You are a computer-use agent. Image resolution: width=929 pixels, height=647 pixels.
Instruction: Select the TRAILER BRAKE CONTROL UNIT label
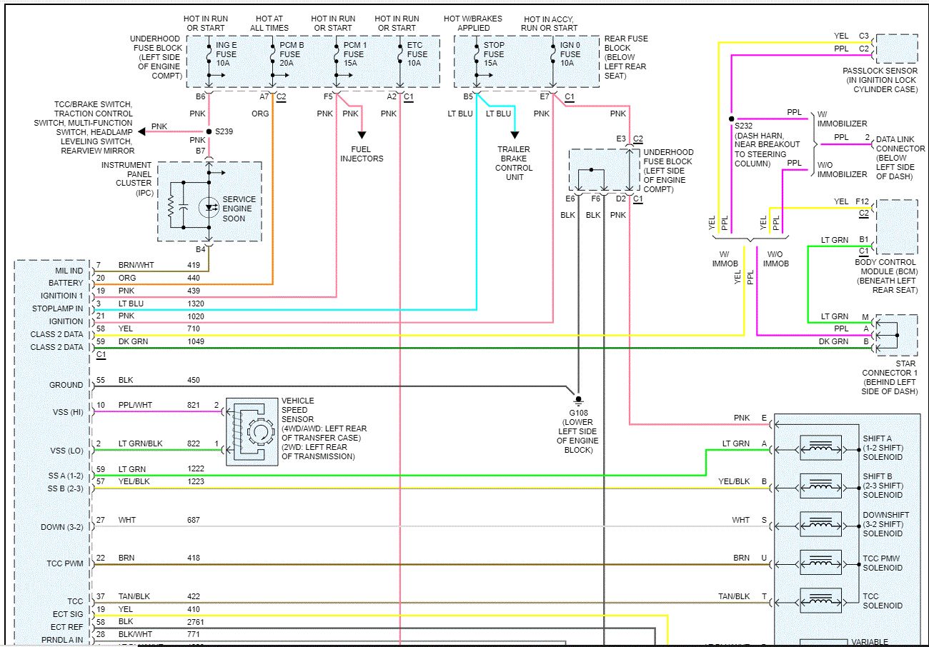[514, 163]
